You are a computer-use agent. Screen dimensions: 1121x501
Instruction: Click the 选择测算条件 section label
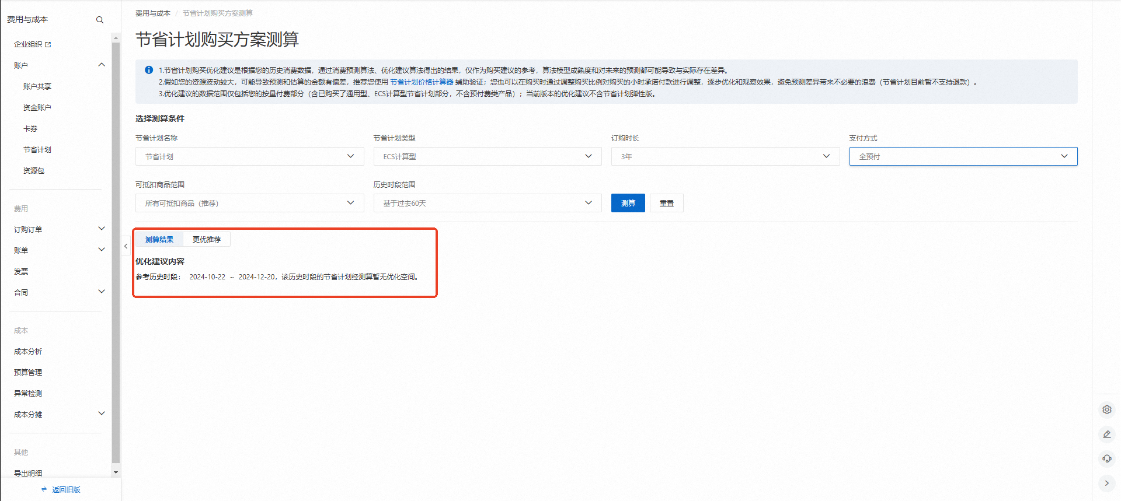[160, 118]
